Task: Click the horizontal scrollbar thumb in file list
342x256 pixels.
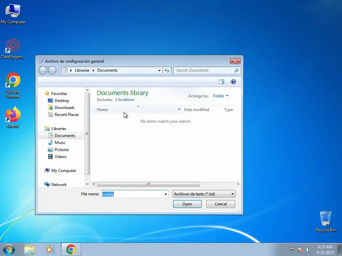Action: 148,184
